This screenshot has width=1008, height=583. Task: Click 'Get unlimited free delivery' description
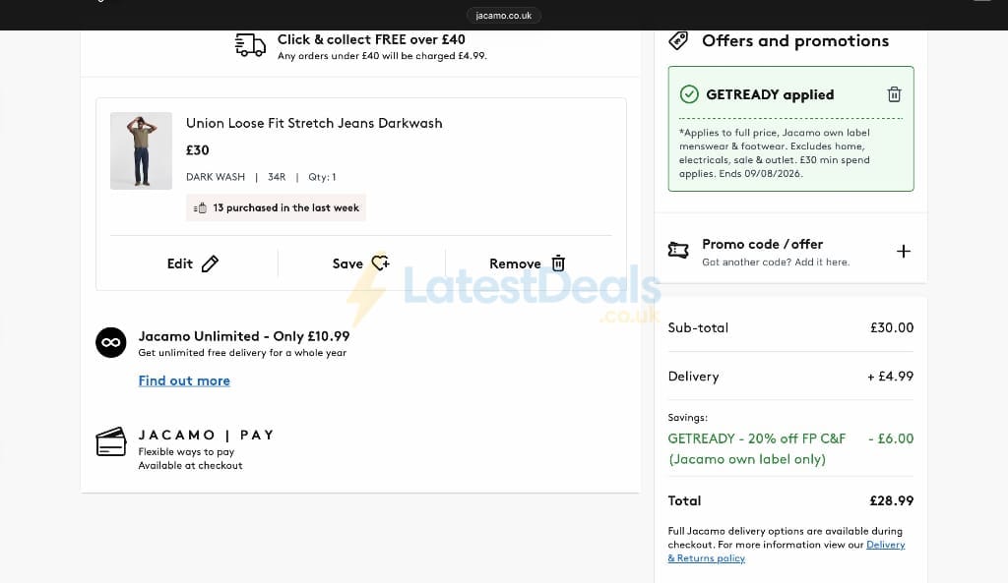click(x=242, y=353)
